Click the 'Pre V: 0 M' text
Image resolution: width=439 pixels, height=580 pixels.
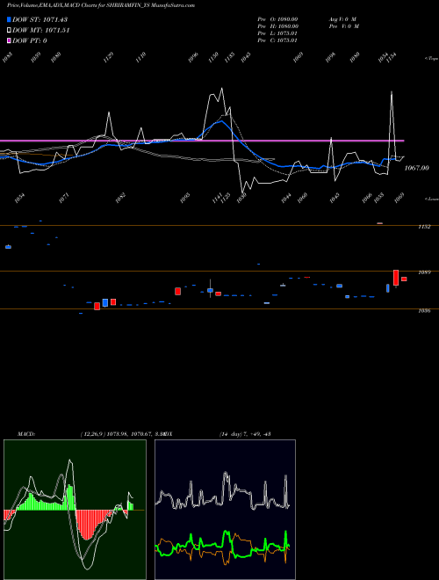[343, 26]
